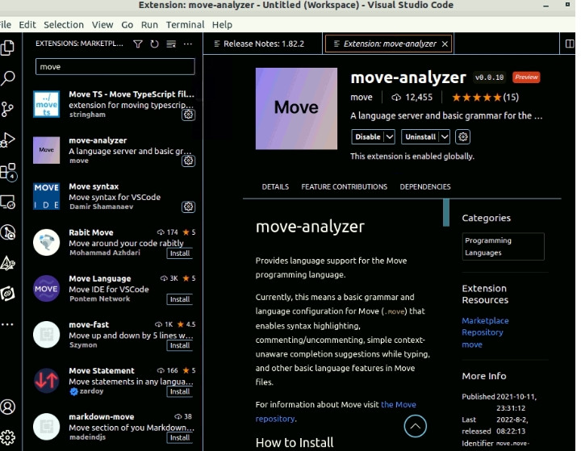The image size is (581, 451).
Task: Switch to the Dependencies tab
Action: [425, 187]
